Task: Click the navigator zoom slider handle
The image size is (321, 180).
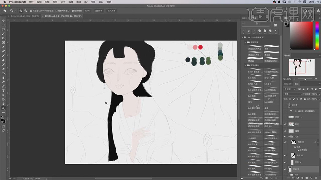Action: pos(305,79)
